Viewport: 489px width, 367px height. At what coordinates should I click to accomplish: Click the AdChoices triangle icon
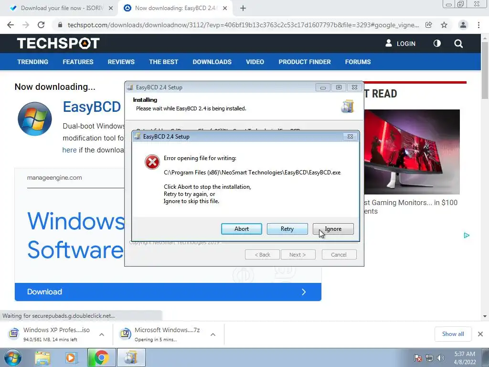(467, 235)
